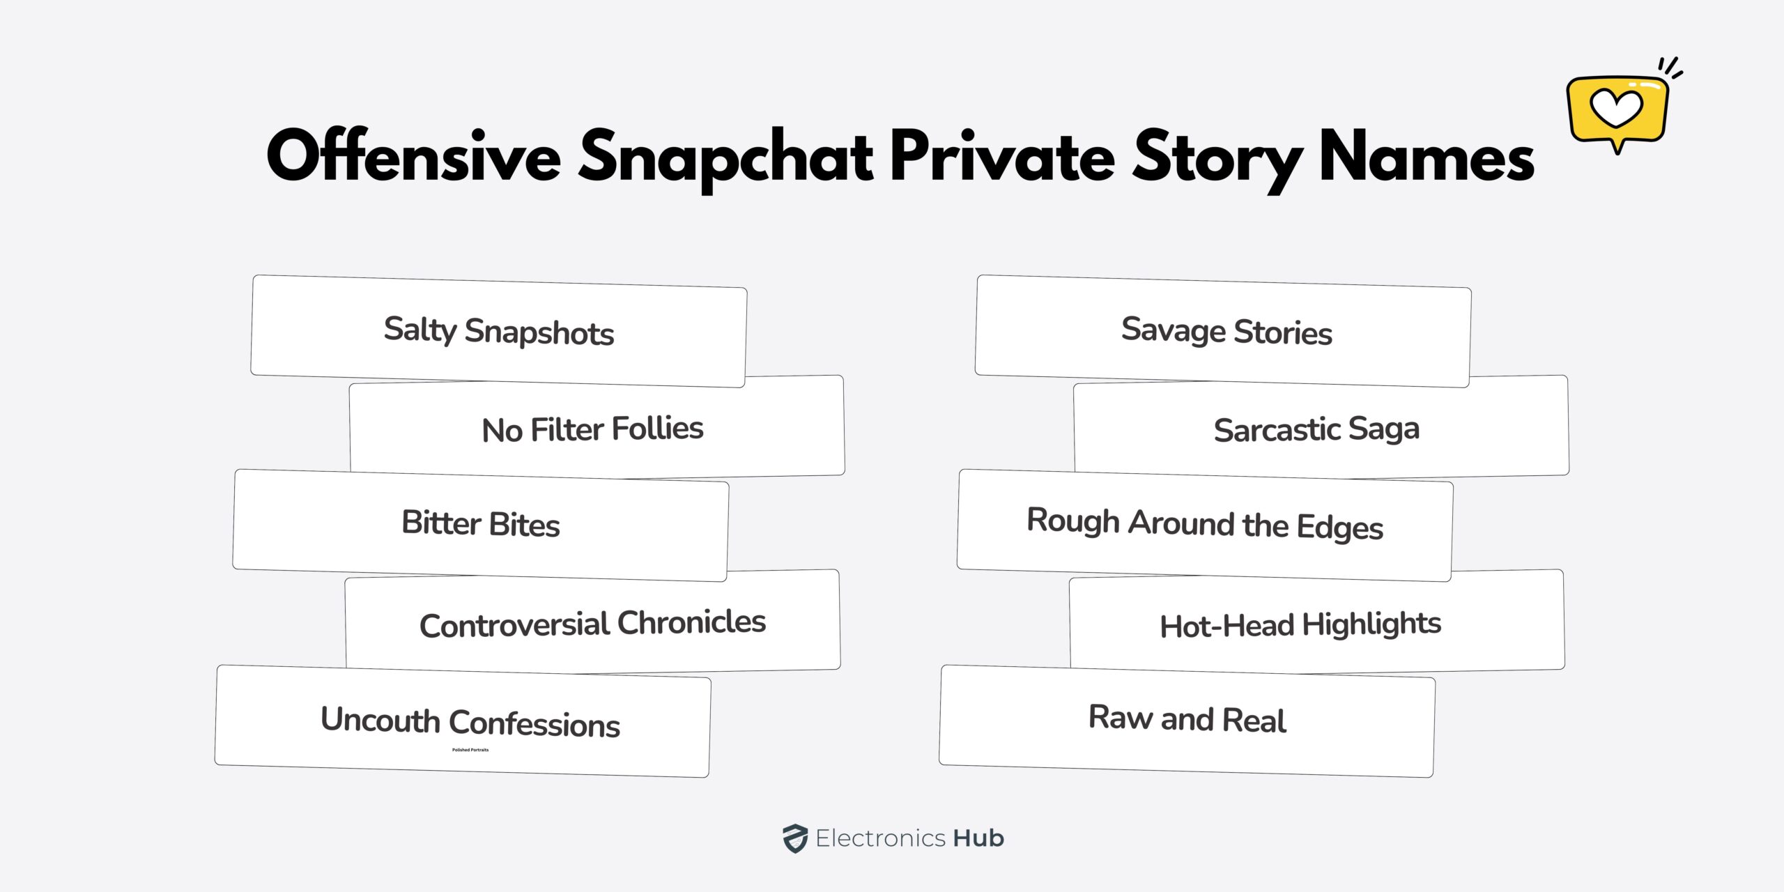The height and width of the screenshot is (892, 1784).
Task: Click the Electronics Hub shield logo icon
Action: click(794, 838)
